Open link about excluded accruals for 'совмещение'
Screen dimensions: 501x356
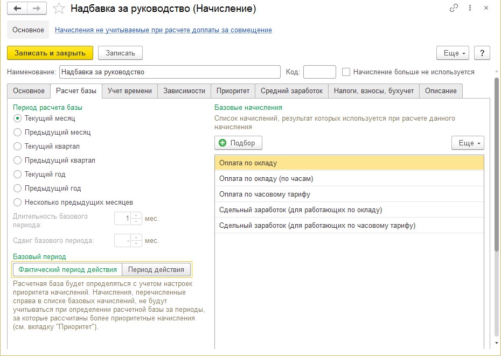[x=163, y=30]
